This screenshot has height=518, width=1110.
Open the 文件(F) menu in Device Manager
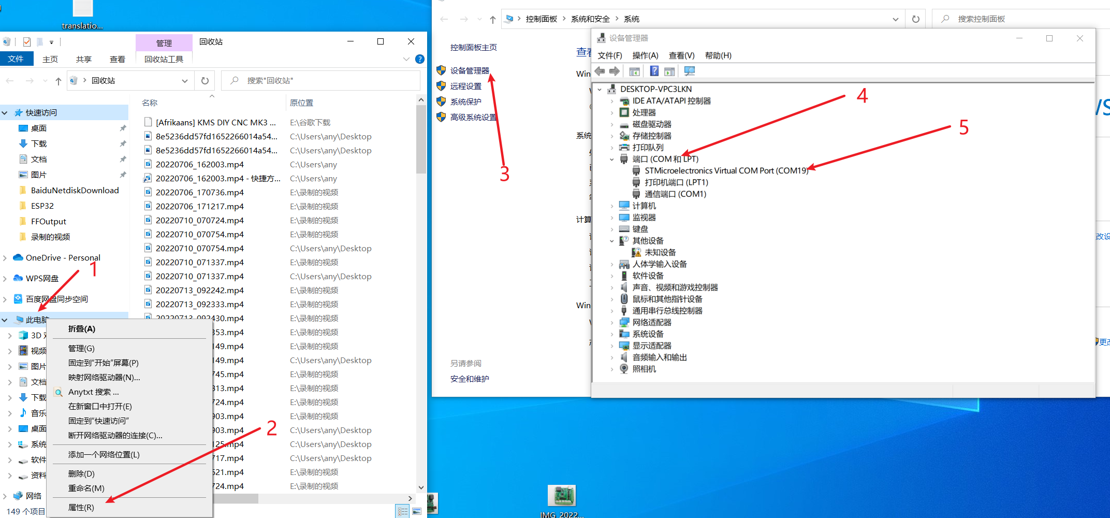[x=610, y=55]
